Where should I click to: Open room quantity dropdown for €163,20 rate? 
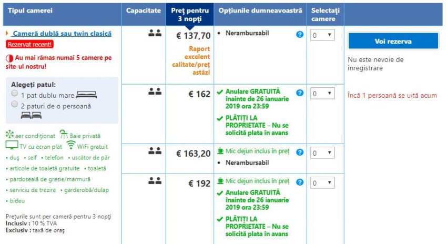(x=322, y=153)
